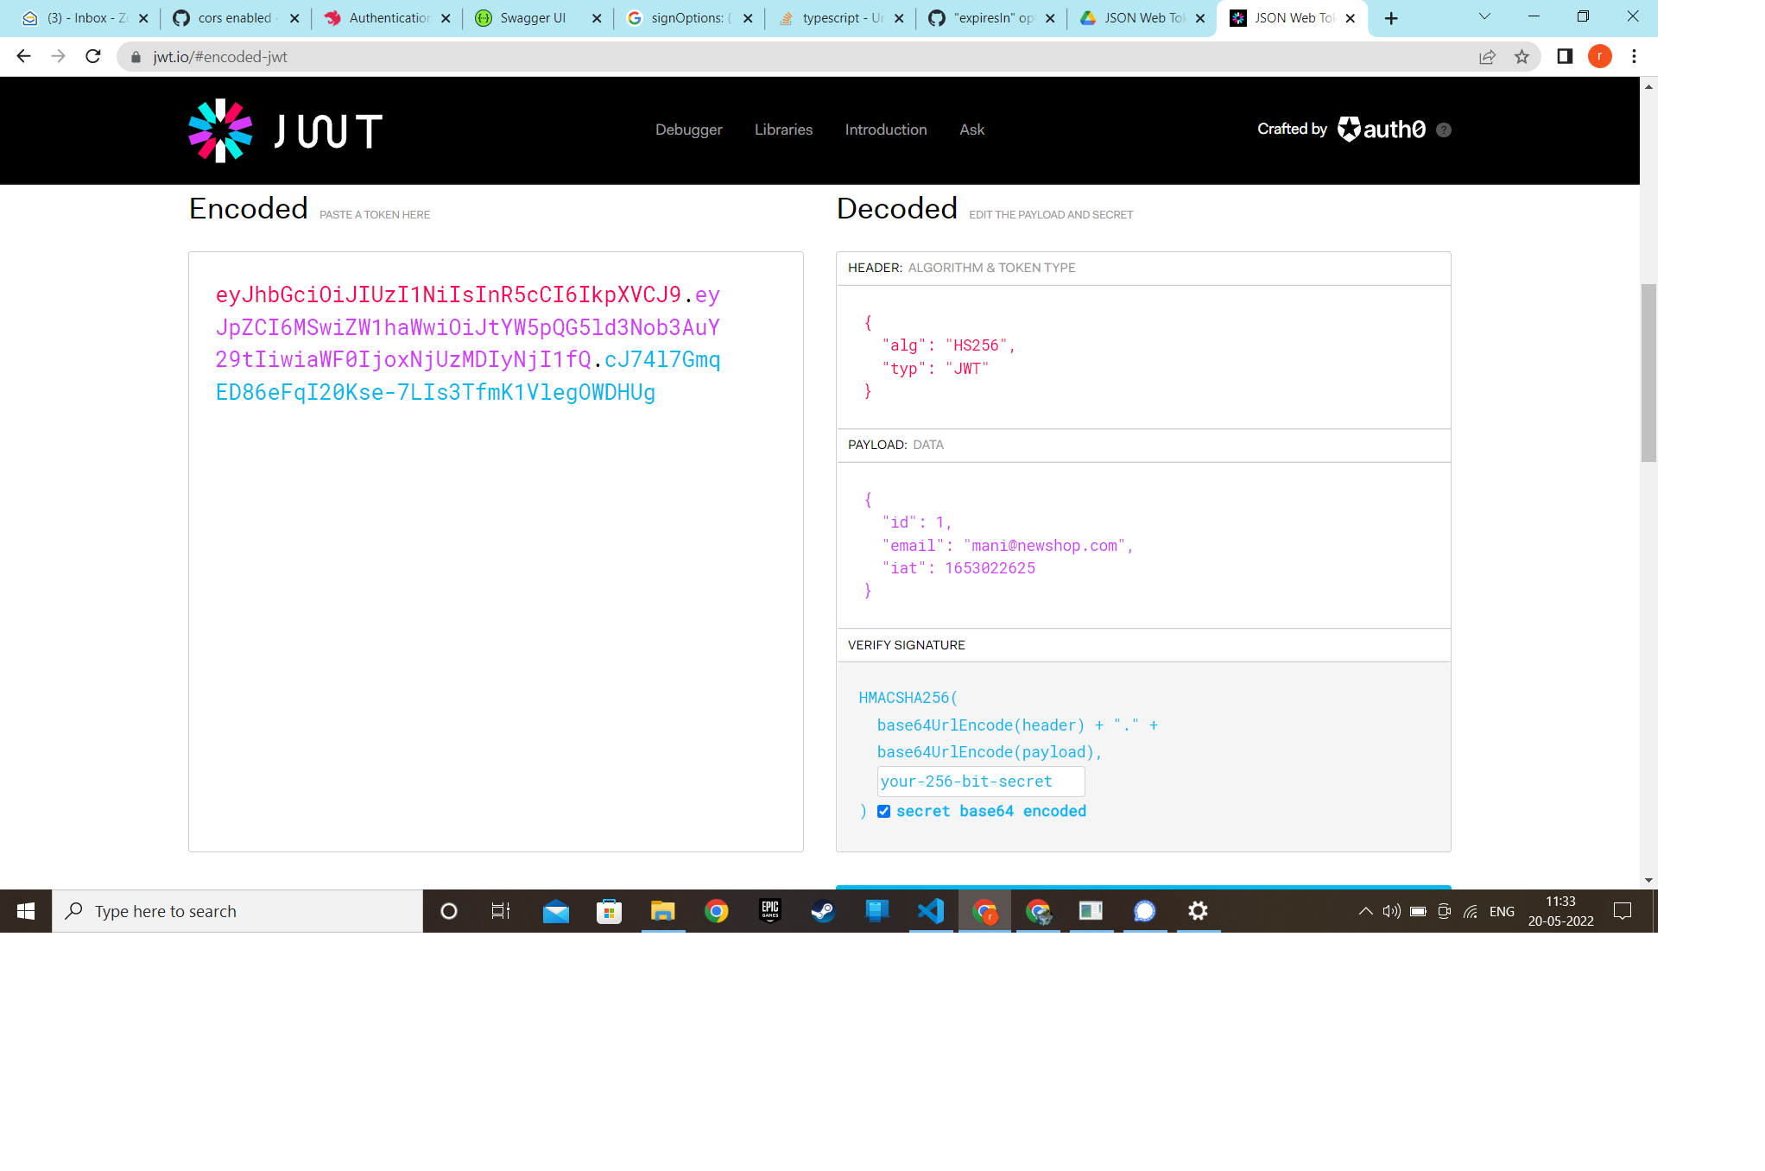Click the JWT logo icon
Screen dimensions: 1765x1171
(220, 130)
